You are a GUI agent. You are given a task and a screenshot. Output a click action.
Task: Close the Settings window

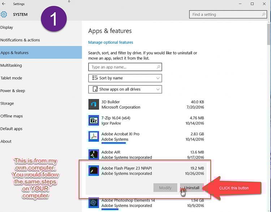264,4
